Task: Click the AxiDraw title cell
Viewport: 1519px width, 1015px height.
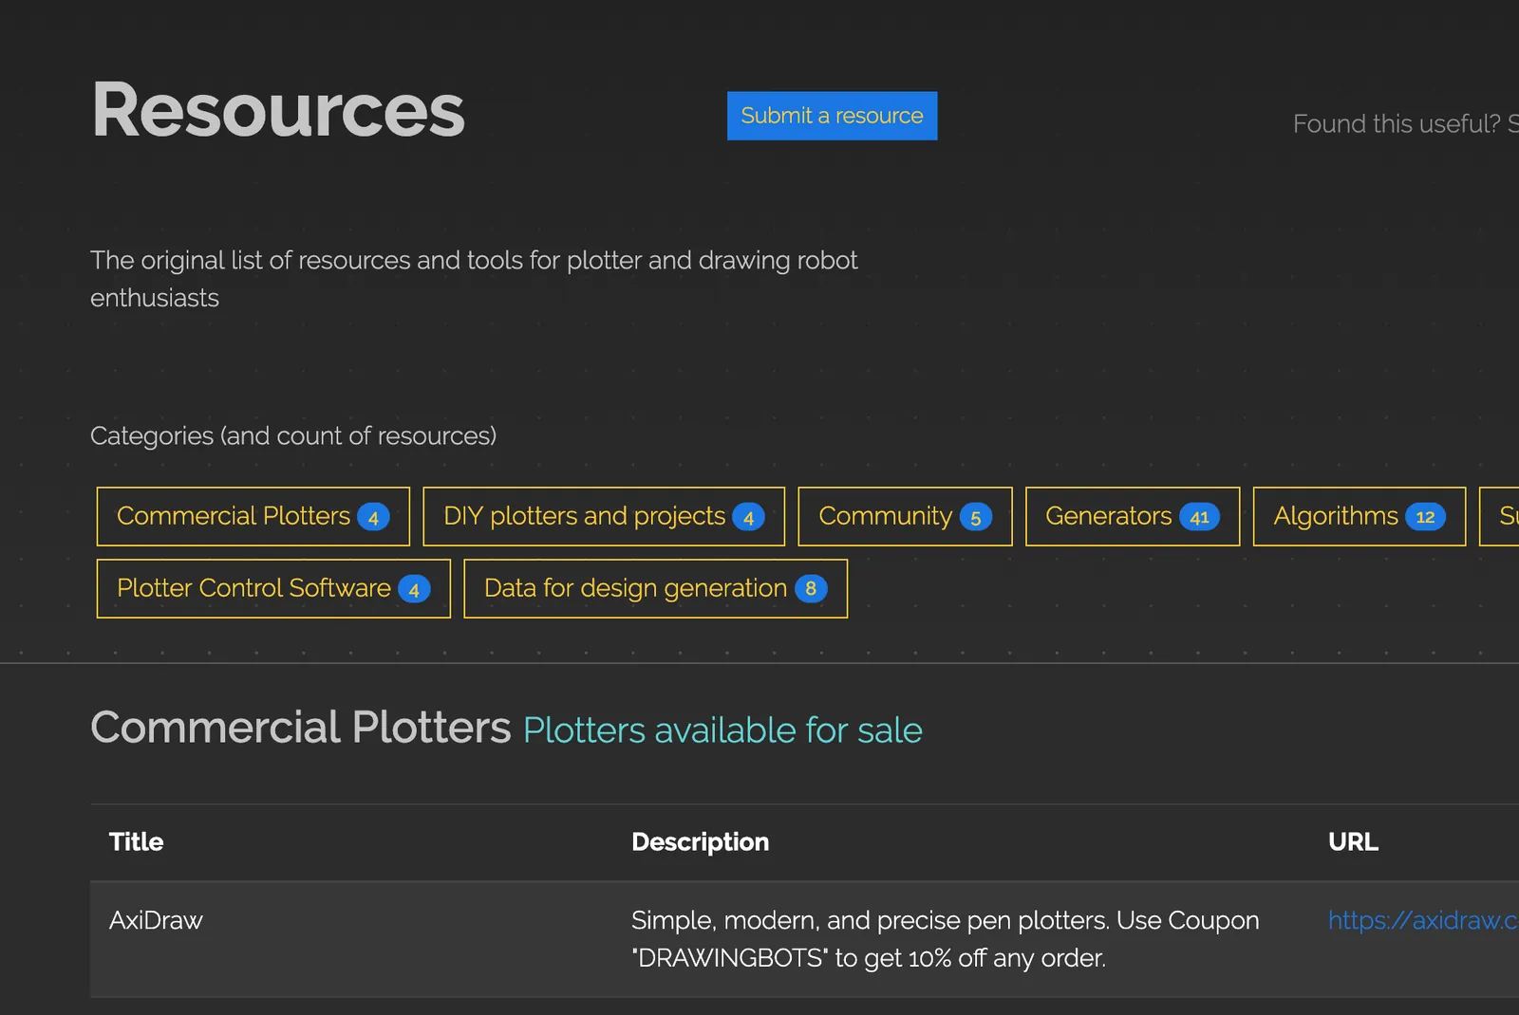Action: (x=156, y=920)
